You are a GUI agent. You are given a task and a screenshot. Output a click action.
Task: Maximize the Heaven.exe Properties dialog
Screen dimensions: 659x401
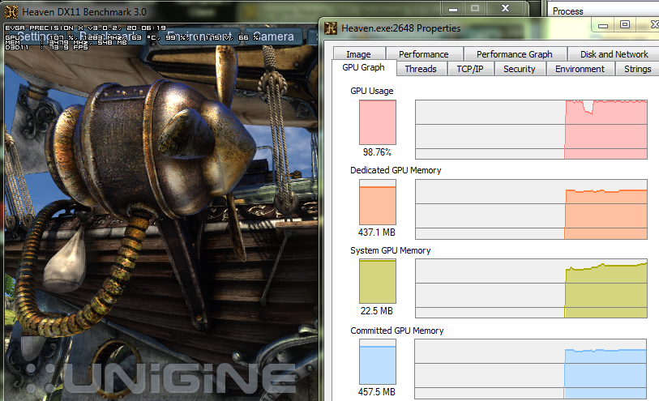625,24
